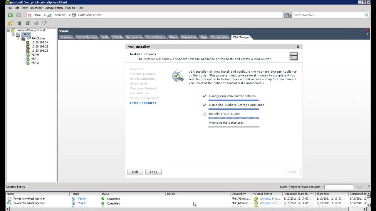Screen dimensions: 376x211
Task: Open the Edit menu
Action: click(x=17, y=8)
